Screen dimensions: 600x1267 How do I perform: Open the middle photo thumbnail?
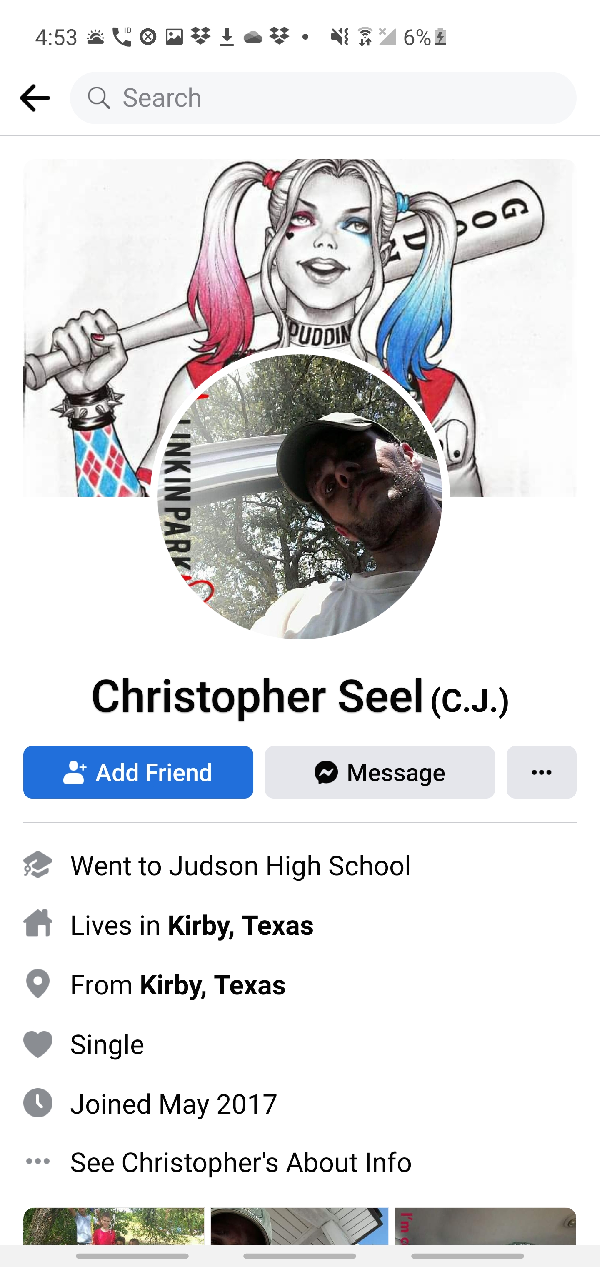tap(300, 1226)
